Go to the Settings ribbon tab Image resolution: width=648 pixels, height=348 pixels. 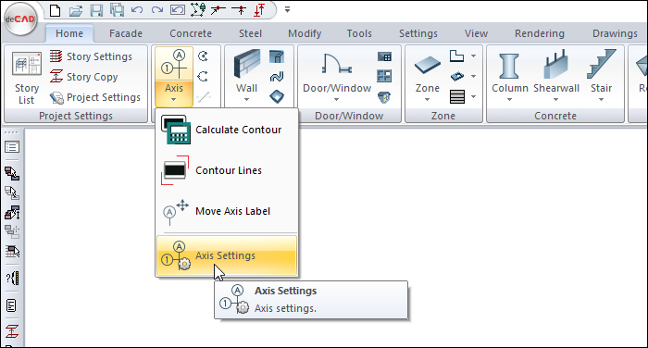pyautogui.click(x=417, y=33)
